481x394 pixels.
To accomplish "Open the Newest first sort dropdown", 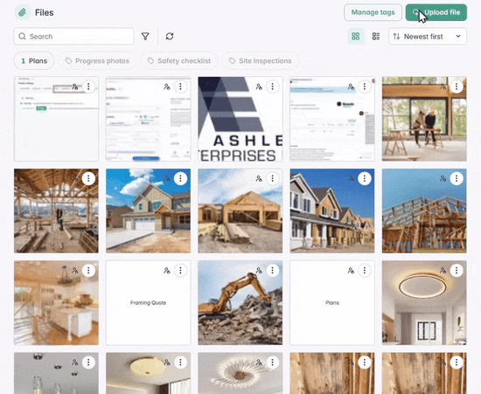I will pyautogui.click(x=428, y=37).
